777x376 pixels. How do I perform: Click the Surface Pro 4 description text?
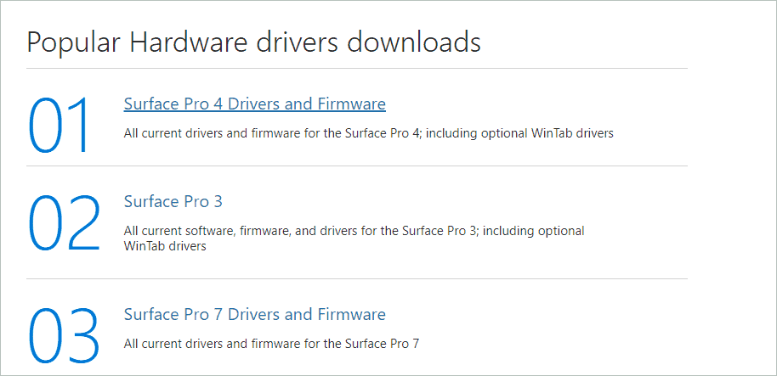point(369,133)
